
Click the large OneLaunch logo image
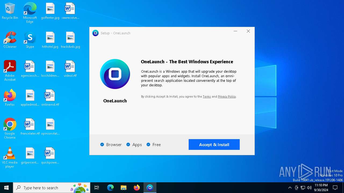click(115, 74)
